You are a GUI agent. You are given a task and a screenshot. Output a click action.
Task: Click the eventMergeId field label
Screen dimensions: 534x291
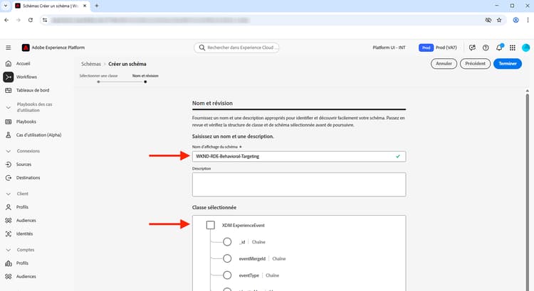pyautogui.click(x=252, y=259)
